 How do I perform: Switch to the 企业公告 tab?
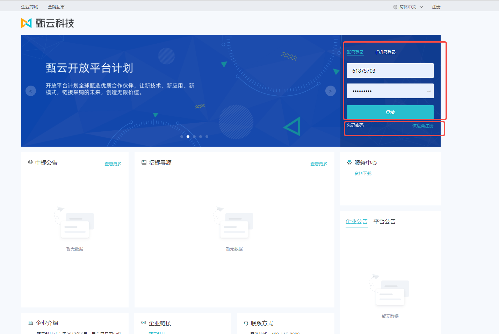pos(356,222)
